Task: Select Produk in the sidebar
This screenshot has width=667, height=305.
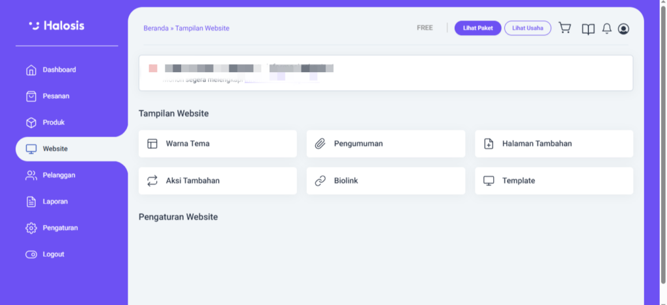Action: click(53, 122)
